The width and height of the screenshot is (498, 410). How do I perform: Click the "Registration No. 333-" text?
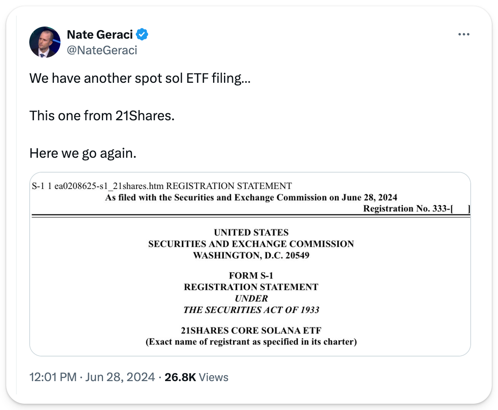(408, 209)
